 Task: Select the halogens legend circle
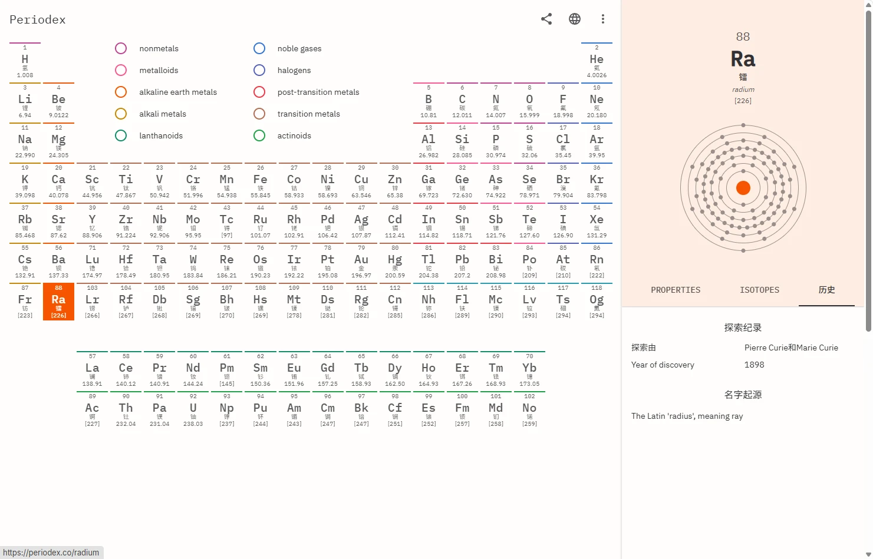coord(259,70)
